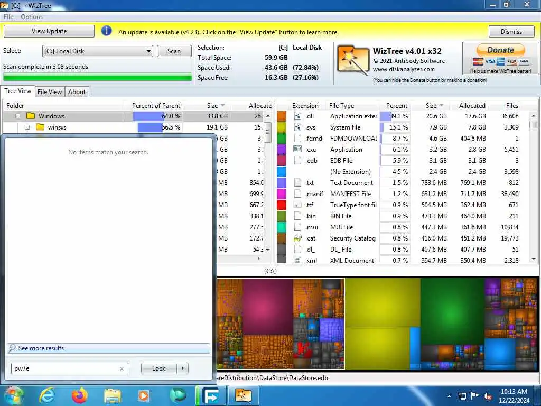Click the large green treemap block
The width and height of the screenshot is (541, 406).
tap(452, 311)
